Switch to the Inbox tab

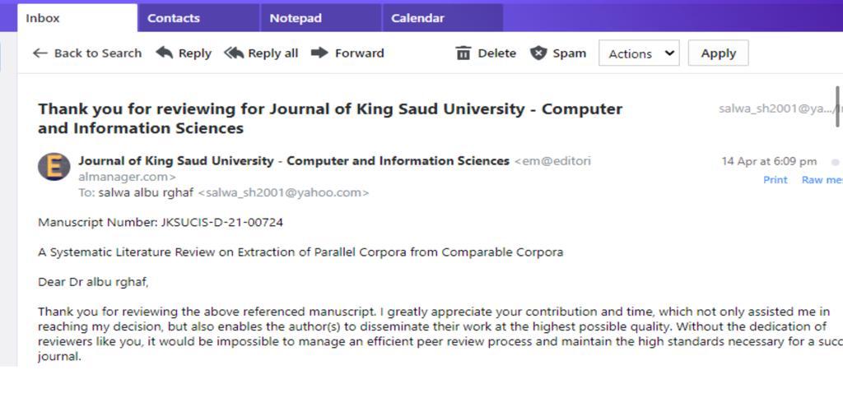click(x=43, y=18)
